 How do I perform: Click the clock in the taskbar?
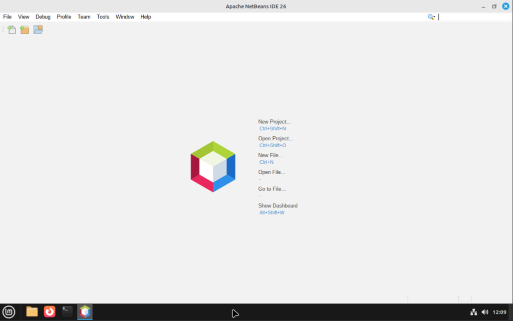(x=499, y=311)
